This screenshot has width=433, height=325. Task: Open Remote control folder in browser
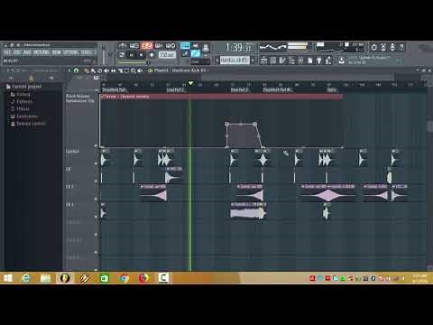coord(28,124)
